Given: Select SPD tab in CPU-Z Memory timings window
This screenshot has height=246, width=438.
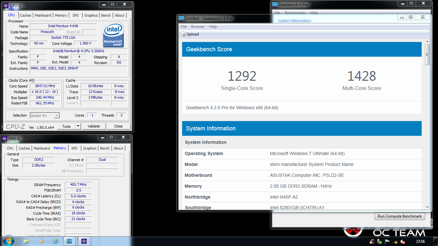Looking at the screenshot, I should pyautogui.click(x=74, y=148).
